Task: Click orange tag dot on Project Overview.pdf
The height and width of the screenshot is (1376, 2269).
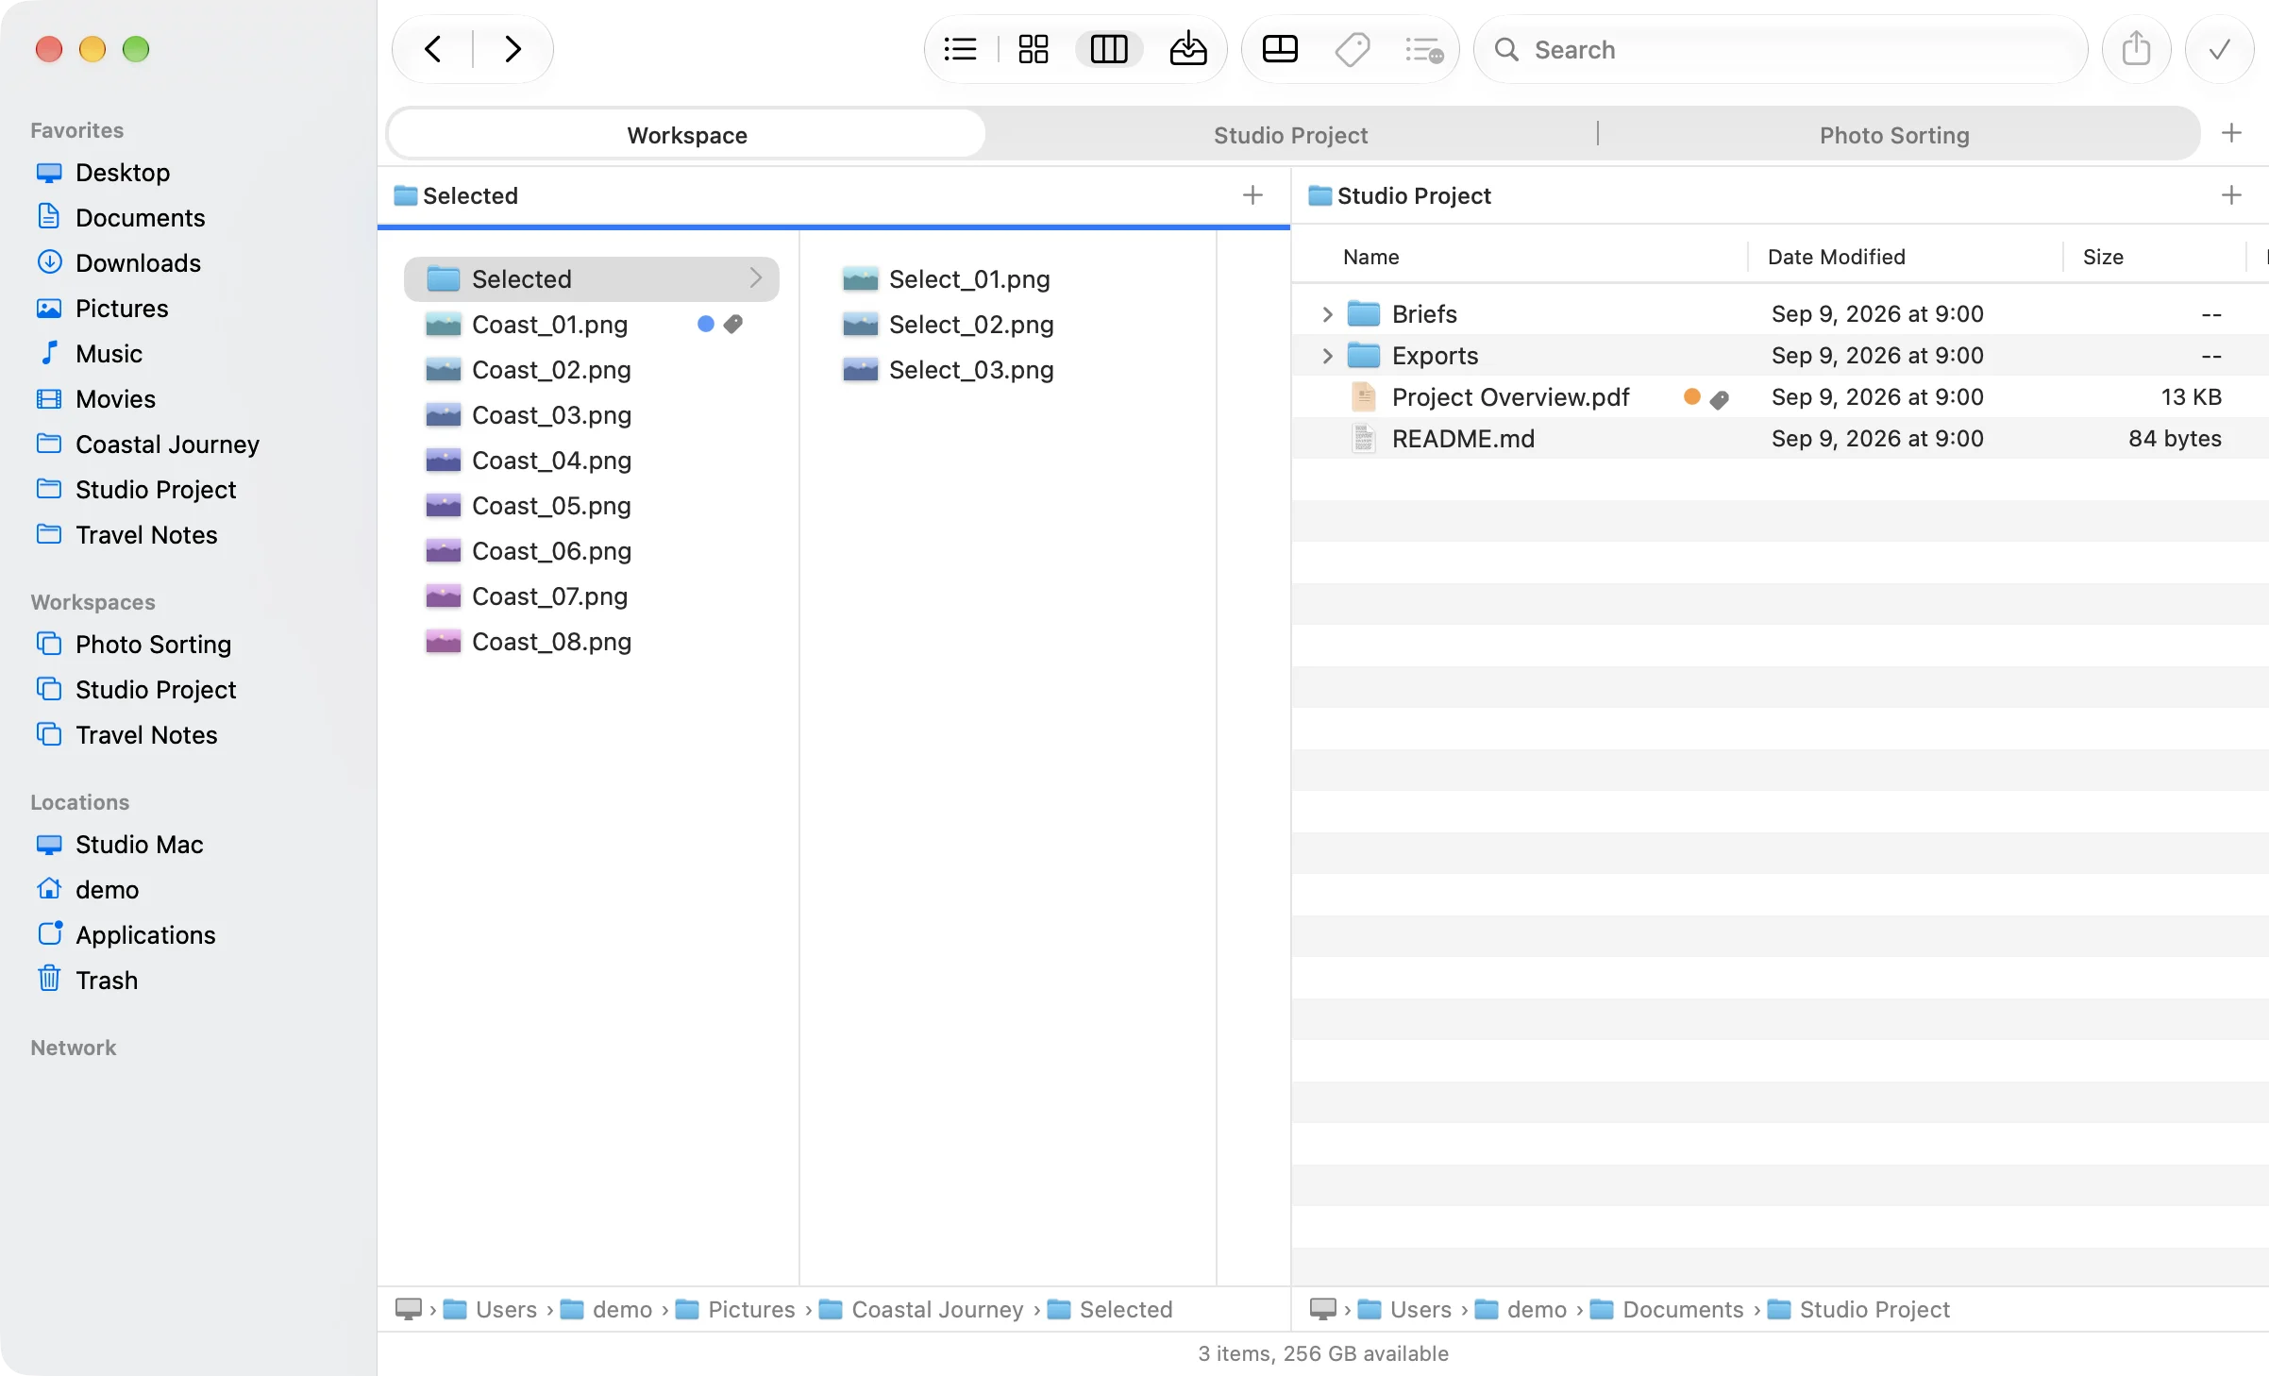Action: pyautogui.click(x=1691, y=397)
